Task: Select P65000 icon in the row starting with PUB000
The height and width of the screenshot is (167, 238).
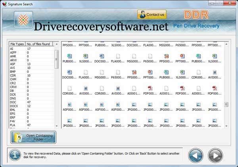Action: (150, 56)
